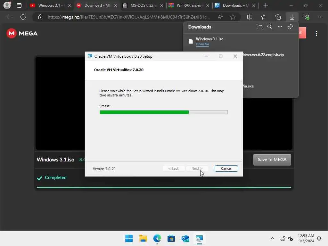Click Save to MEGA button

[x=272, y=160]
